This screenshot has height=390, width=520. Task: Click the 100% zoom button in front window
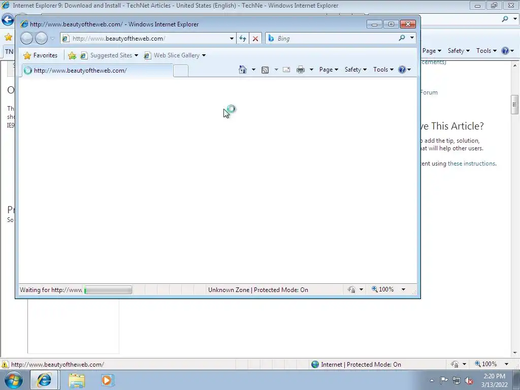pyautogui.click(x=382, y=289)
